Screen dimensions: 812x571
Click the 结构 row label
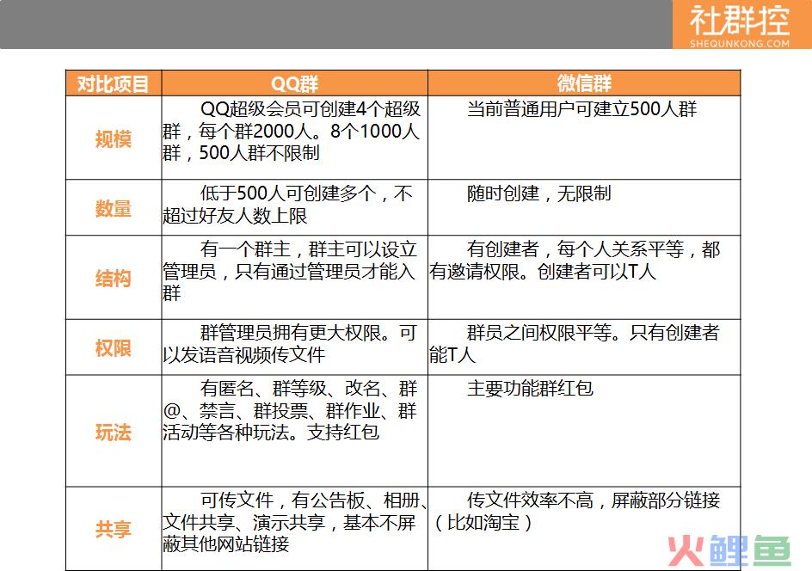114,278
